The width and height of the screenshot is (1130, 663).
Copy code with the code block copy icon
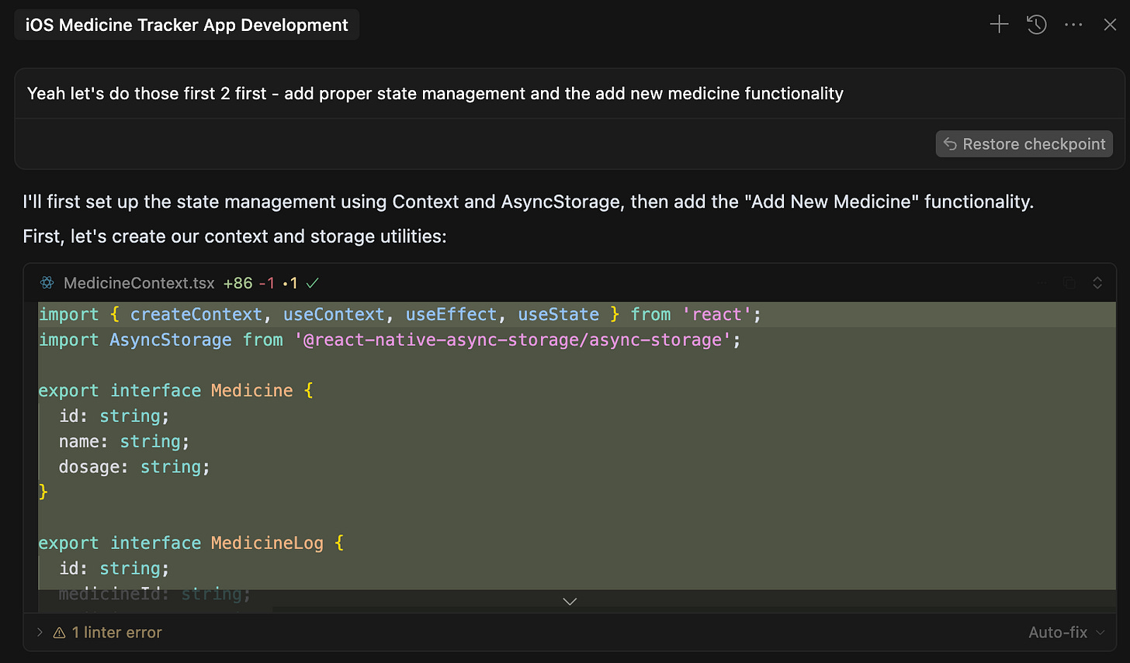1069,283
